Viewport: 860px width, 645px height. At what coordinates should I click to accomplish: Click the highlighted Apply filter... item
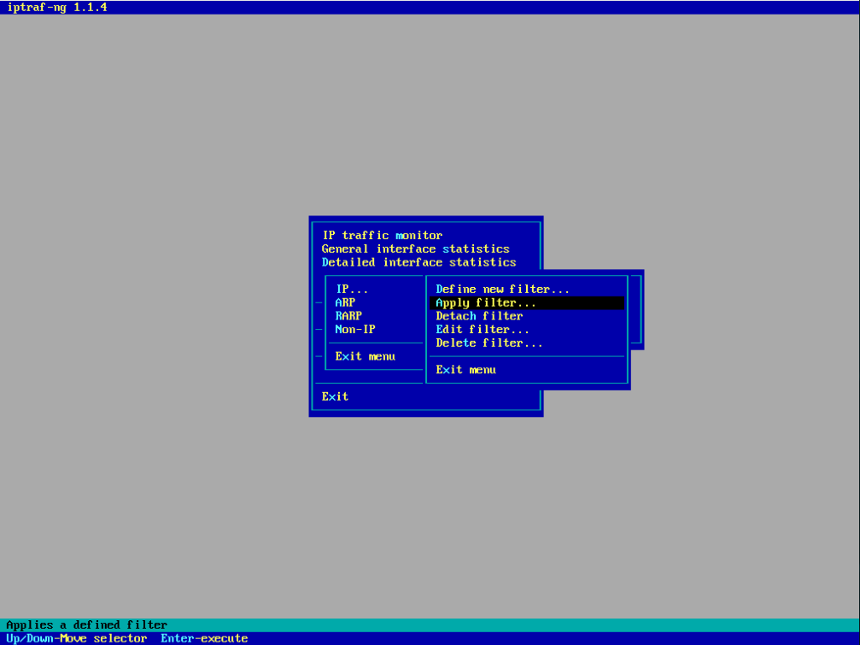486,303
